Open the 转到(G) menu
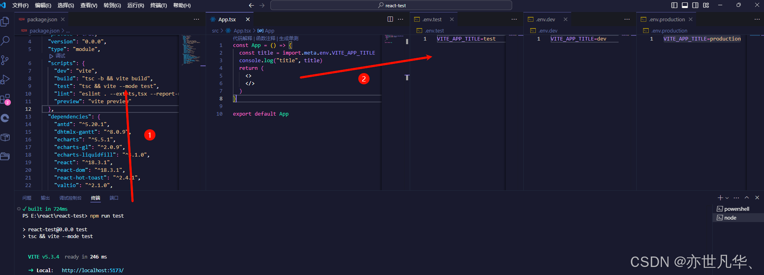 [112, 5]
